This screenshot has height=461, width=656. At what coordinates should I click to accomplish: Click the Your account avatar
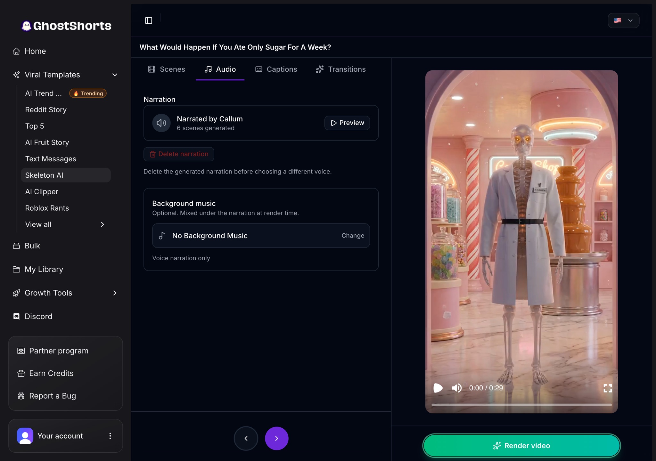click(x=25, y=436)
